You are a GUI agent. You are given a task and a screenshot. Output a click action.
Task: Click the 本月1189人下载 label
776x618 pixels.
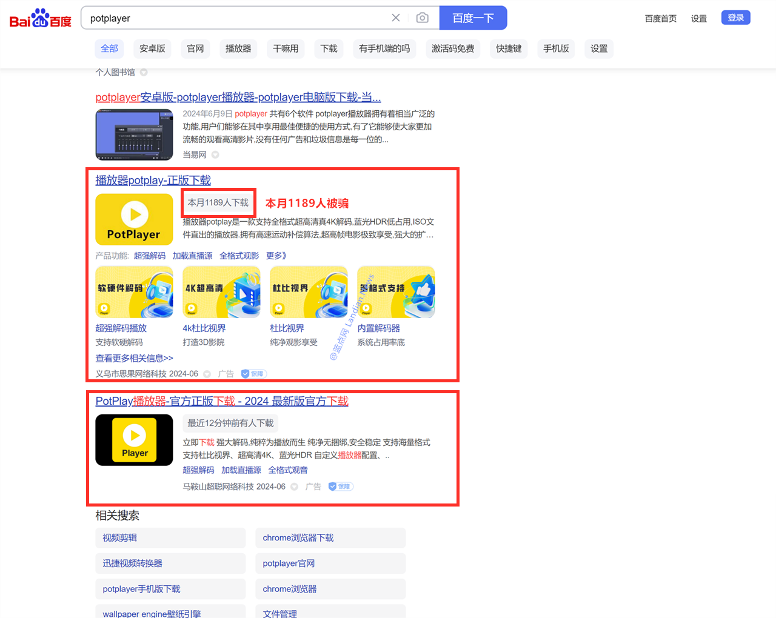218,202
